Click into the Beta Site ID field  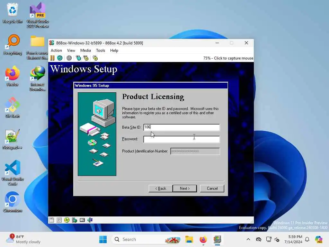point(182,127)
